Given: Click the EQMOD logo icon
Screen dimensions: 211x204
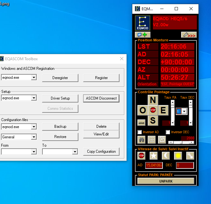Looking at the screenshot, I should pos(143,23).
